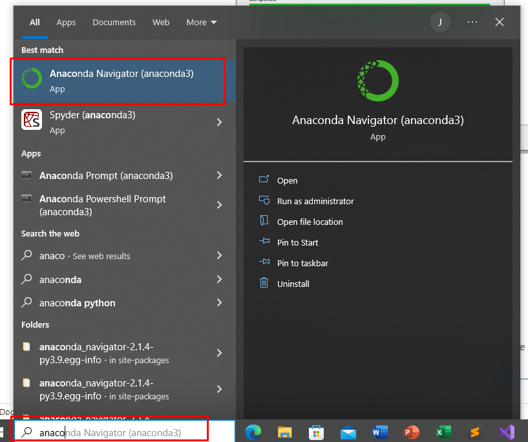
Task: Expand Spyder (anaconda3) result arrow
Action: pyautogui.click(x=219, y=122)
